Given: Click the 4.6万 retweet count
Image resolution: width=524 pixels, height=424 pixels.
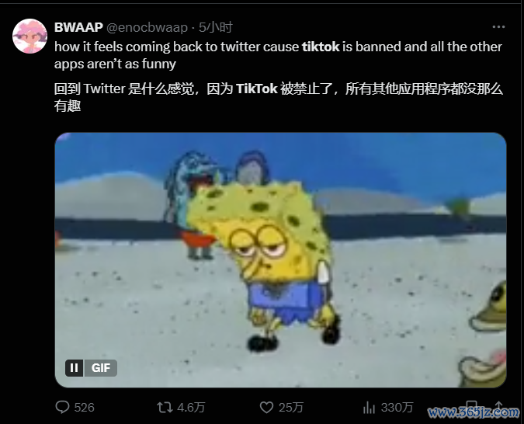Looking at the screenshot, I should 191,407.
